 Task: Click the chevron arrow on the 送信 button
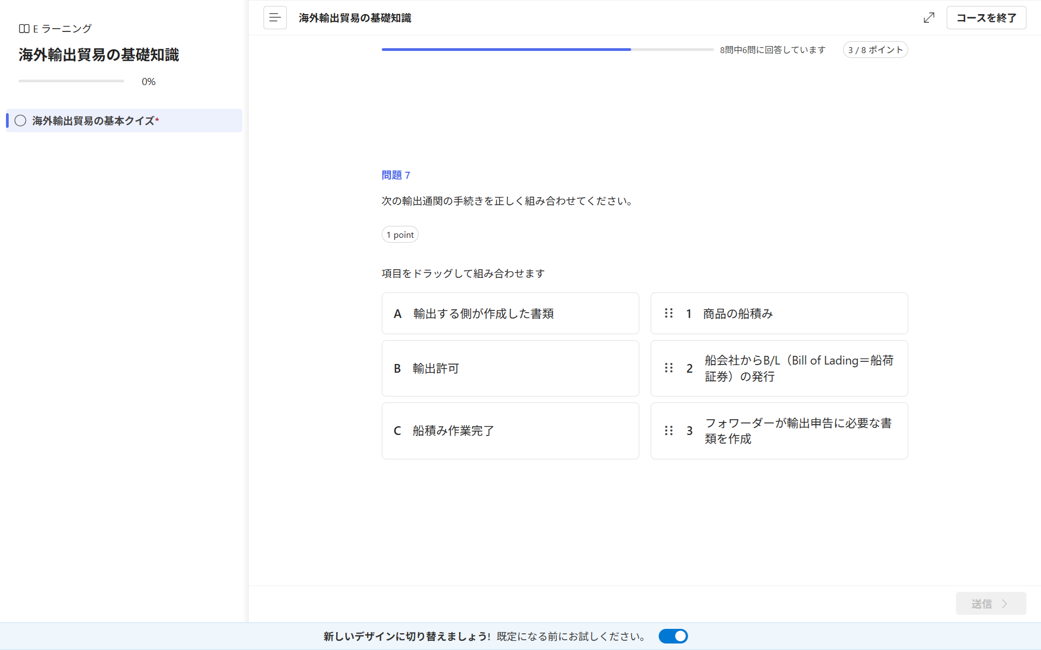click(1005, 603)
